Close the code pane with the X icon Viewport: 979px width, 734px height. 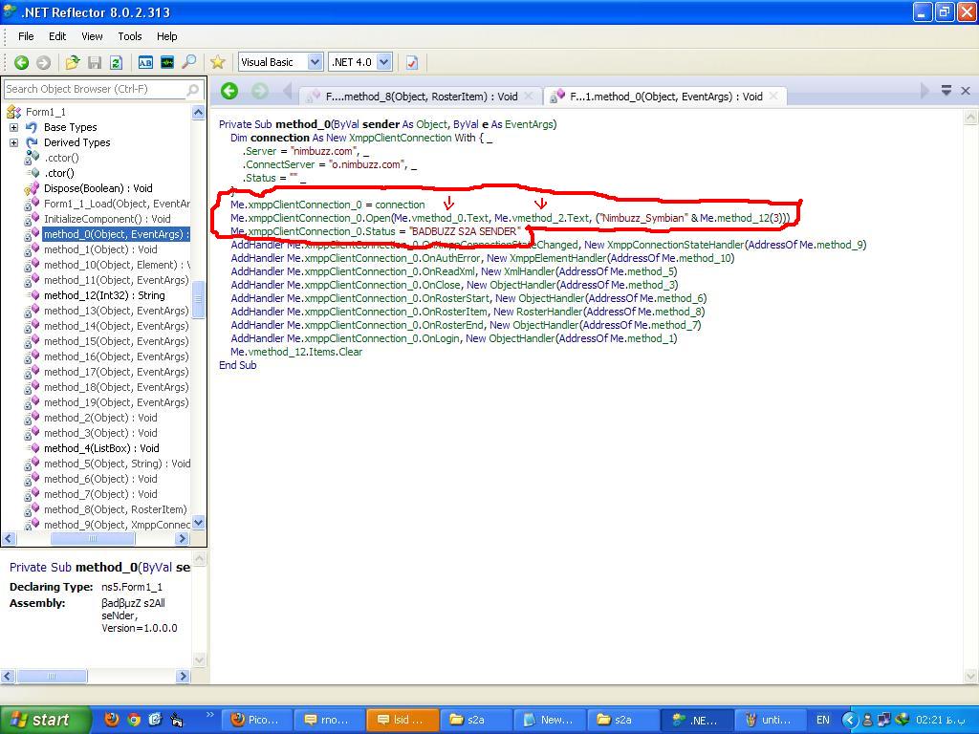click(966, 91)
